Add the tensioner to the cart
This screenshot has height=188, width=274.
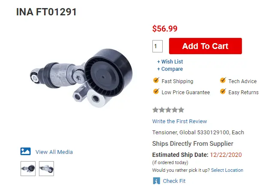coord(205,46)
